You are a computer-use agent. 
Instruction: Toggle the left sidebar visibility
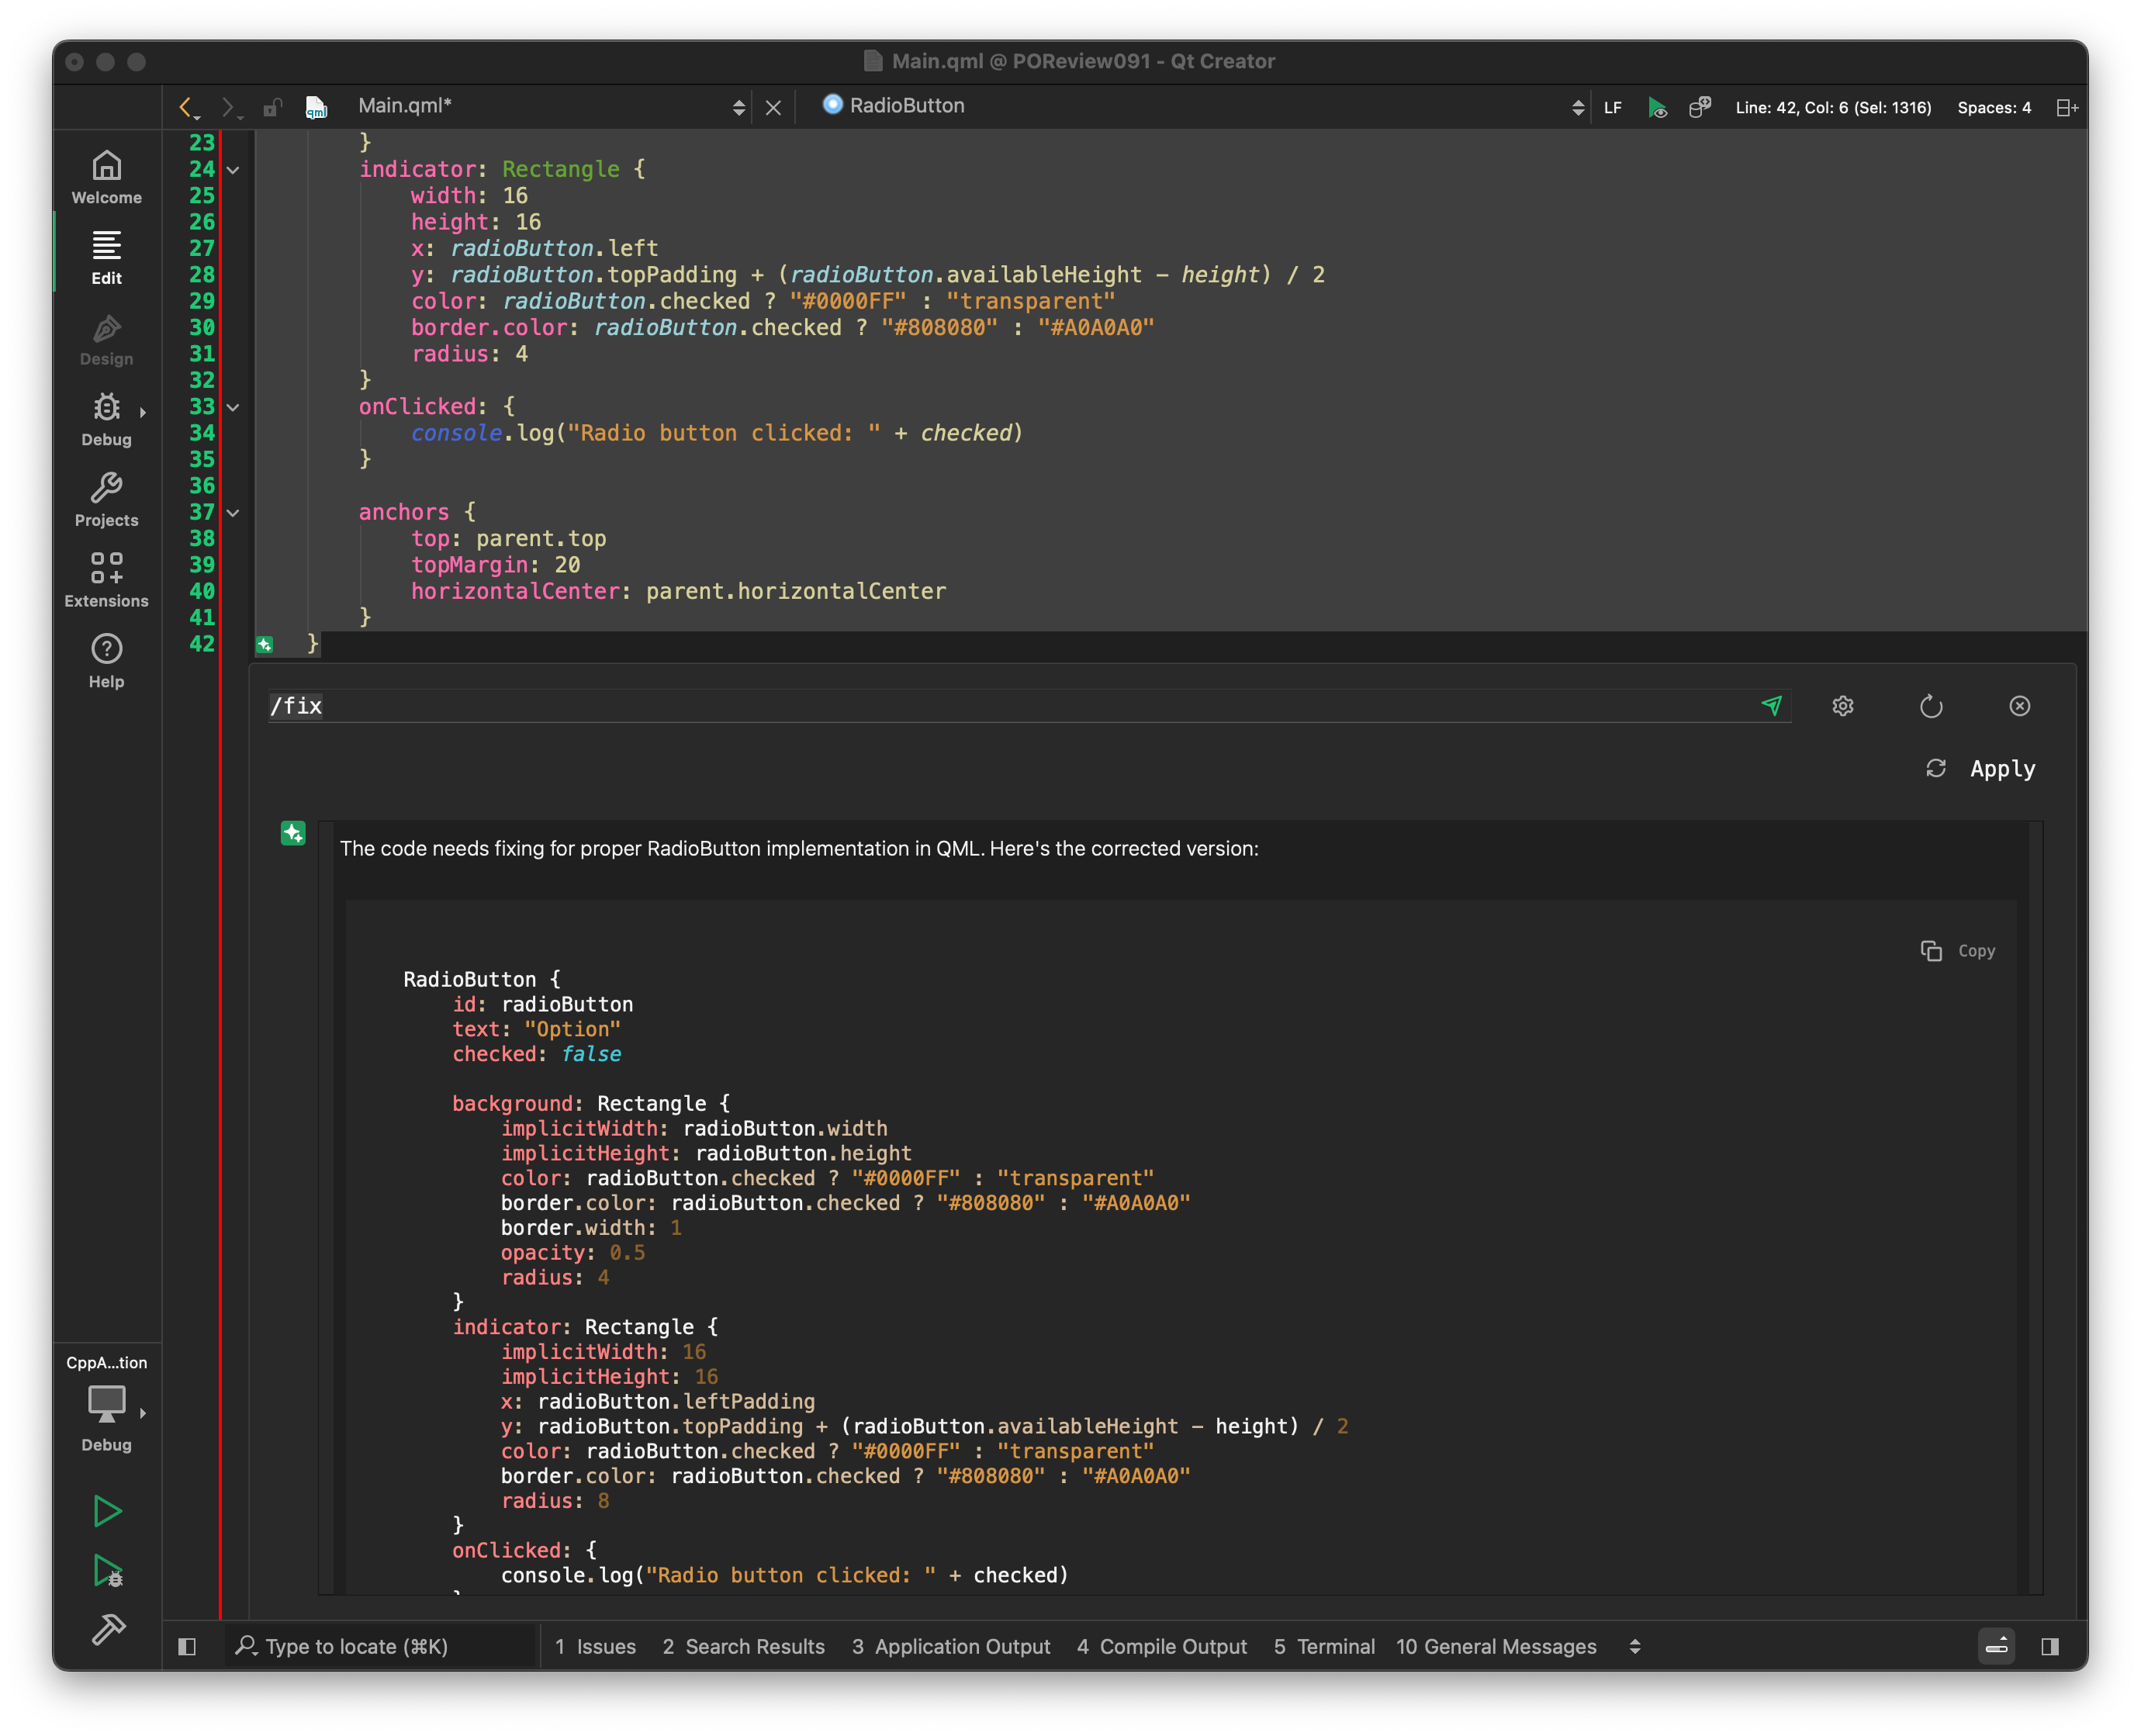point(187,1647)
